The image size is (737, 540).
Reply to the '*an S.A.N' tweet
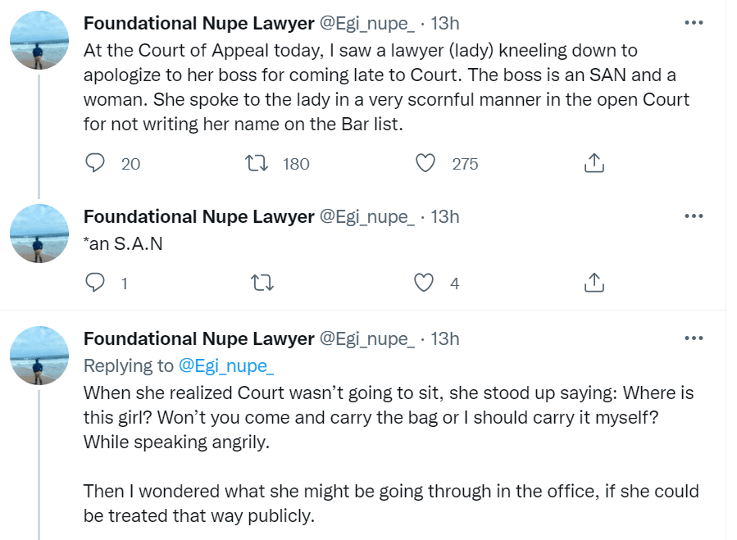point(97,284)
